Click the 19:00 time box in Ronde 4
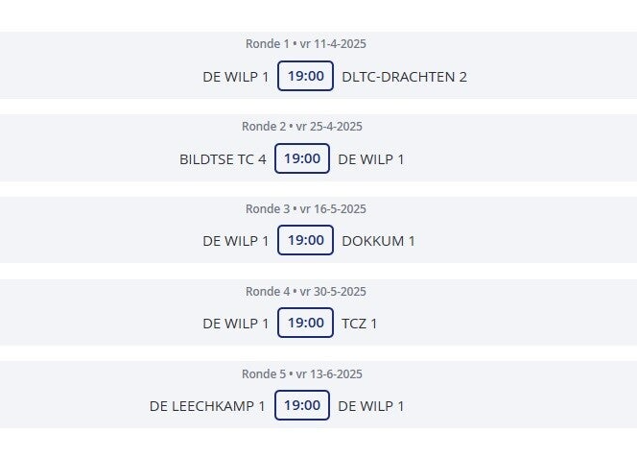Viewport: 637px width, 457px height. point(305,323)
